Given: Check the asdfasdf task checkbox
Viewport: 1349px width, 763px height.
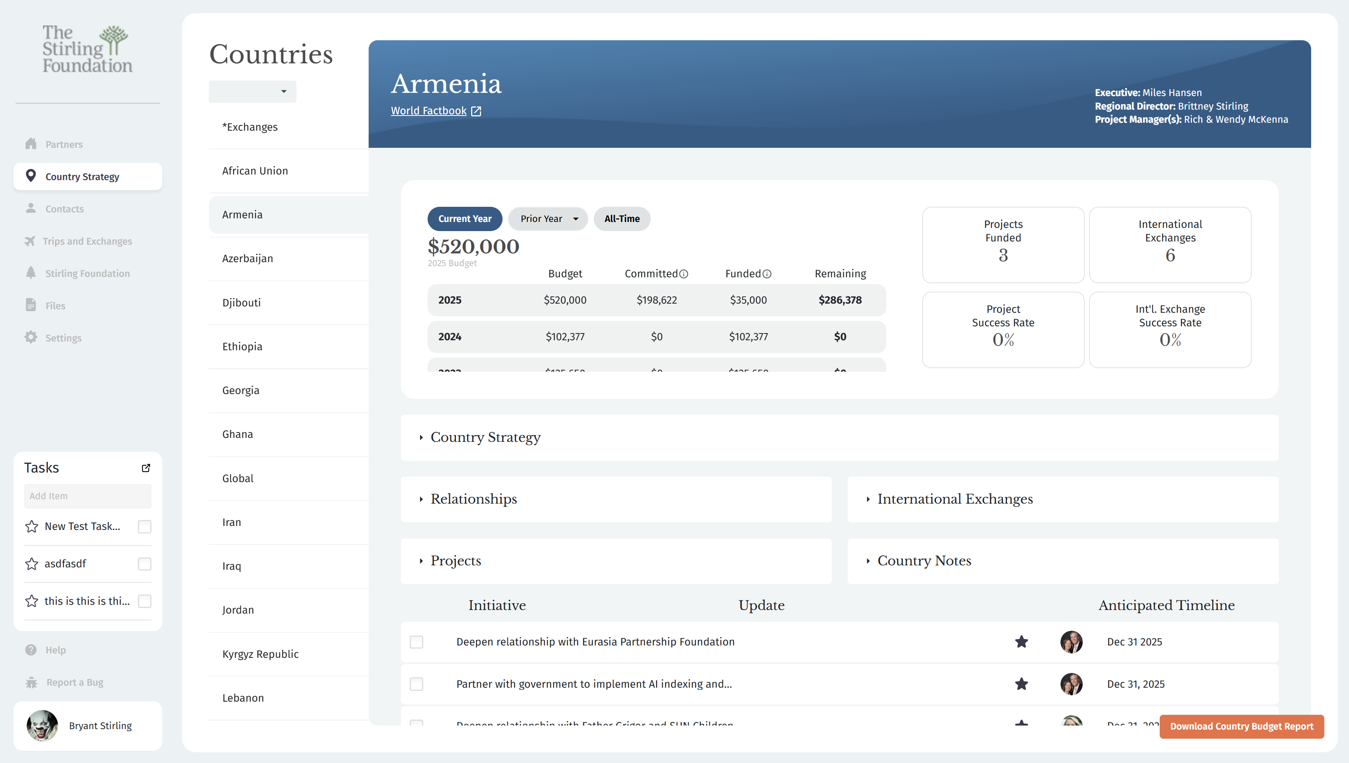Looking at the screenshot, I should [x=144, y=564].
